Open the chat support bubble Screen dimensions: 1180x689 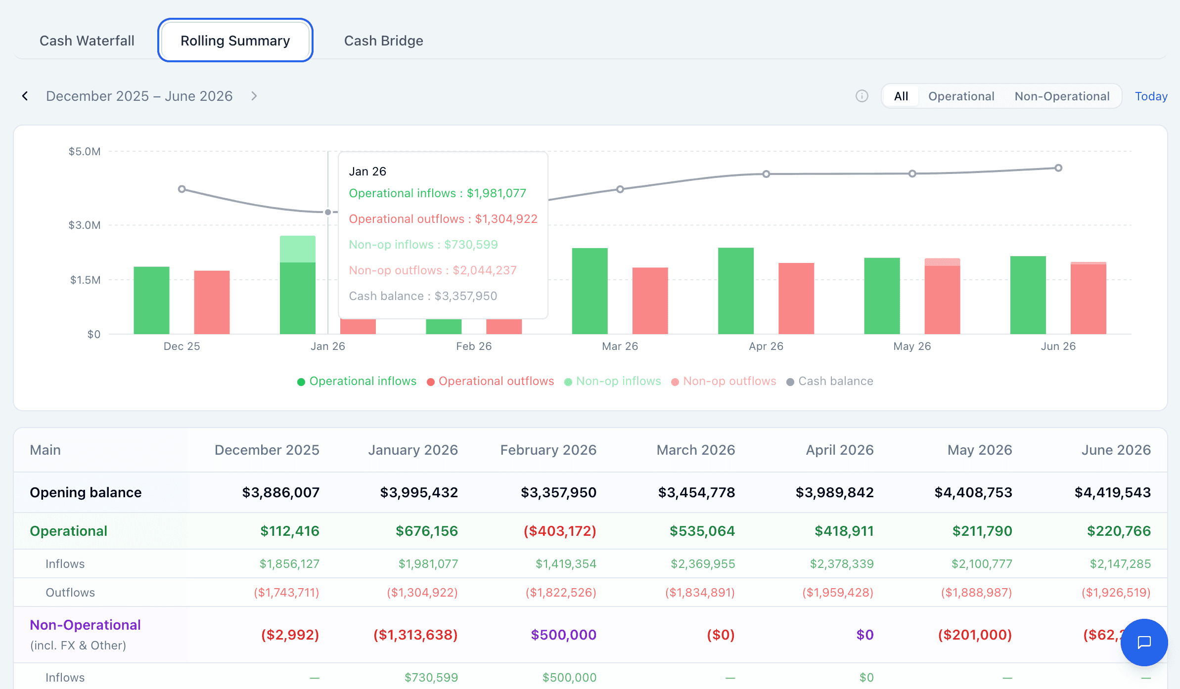[1144, 642]
